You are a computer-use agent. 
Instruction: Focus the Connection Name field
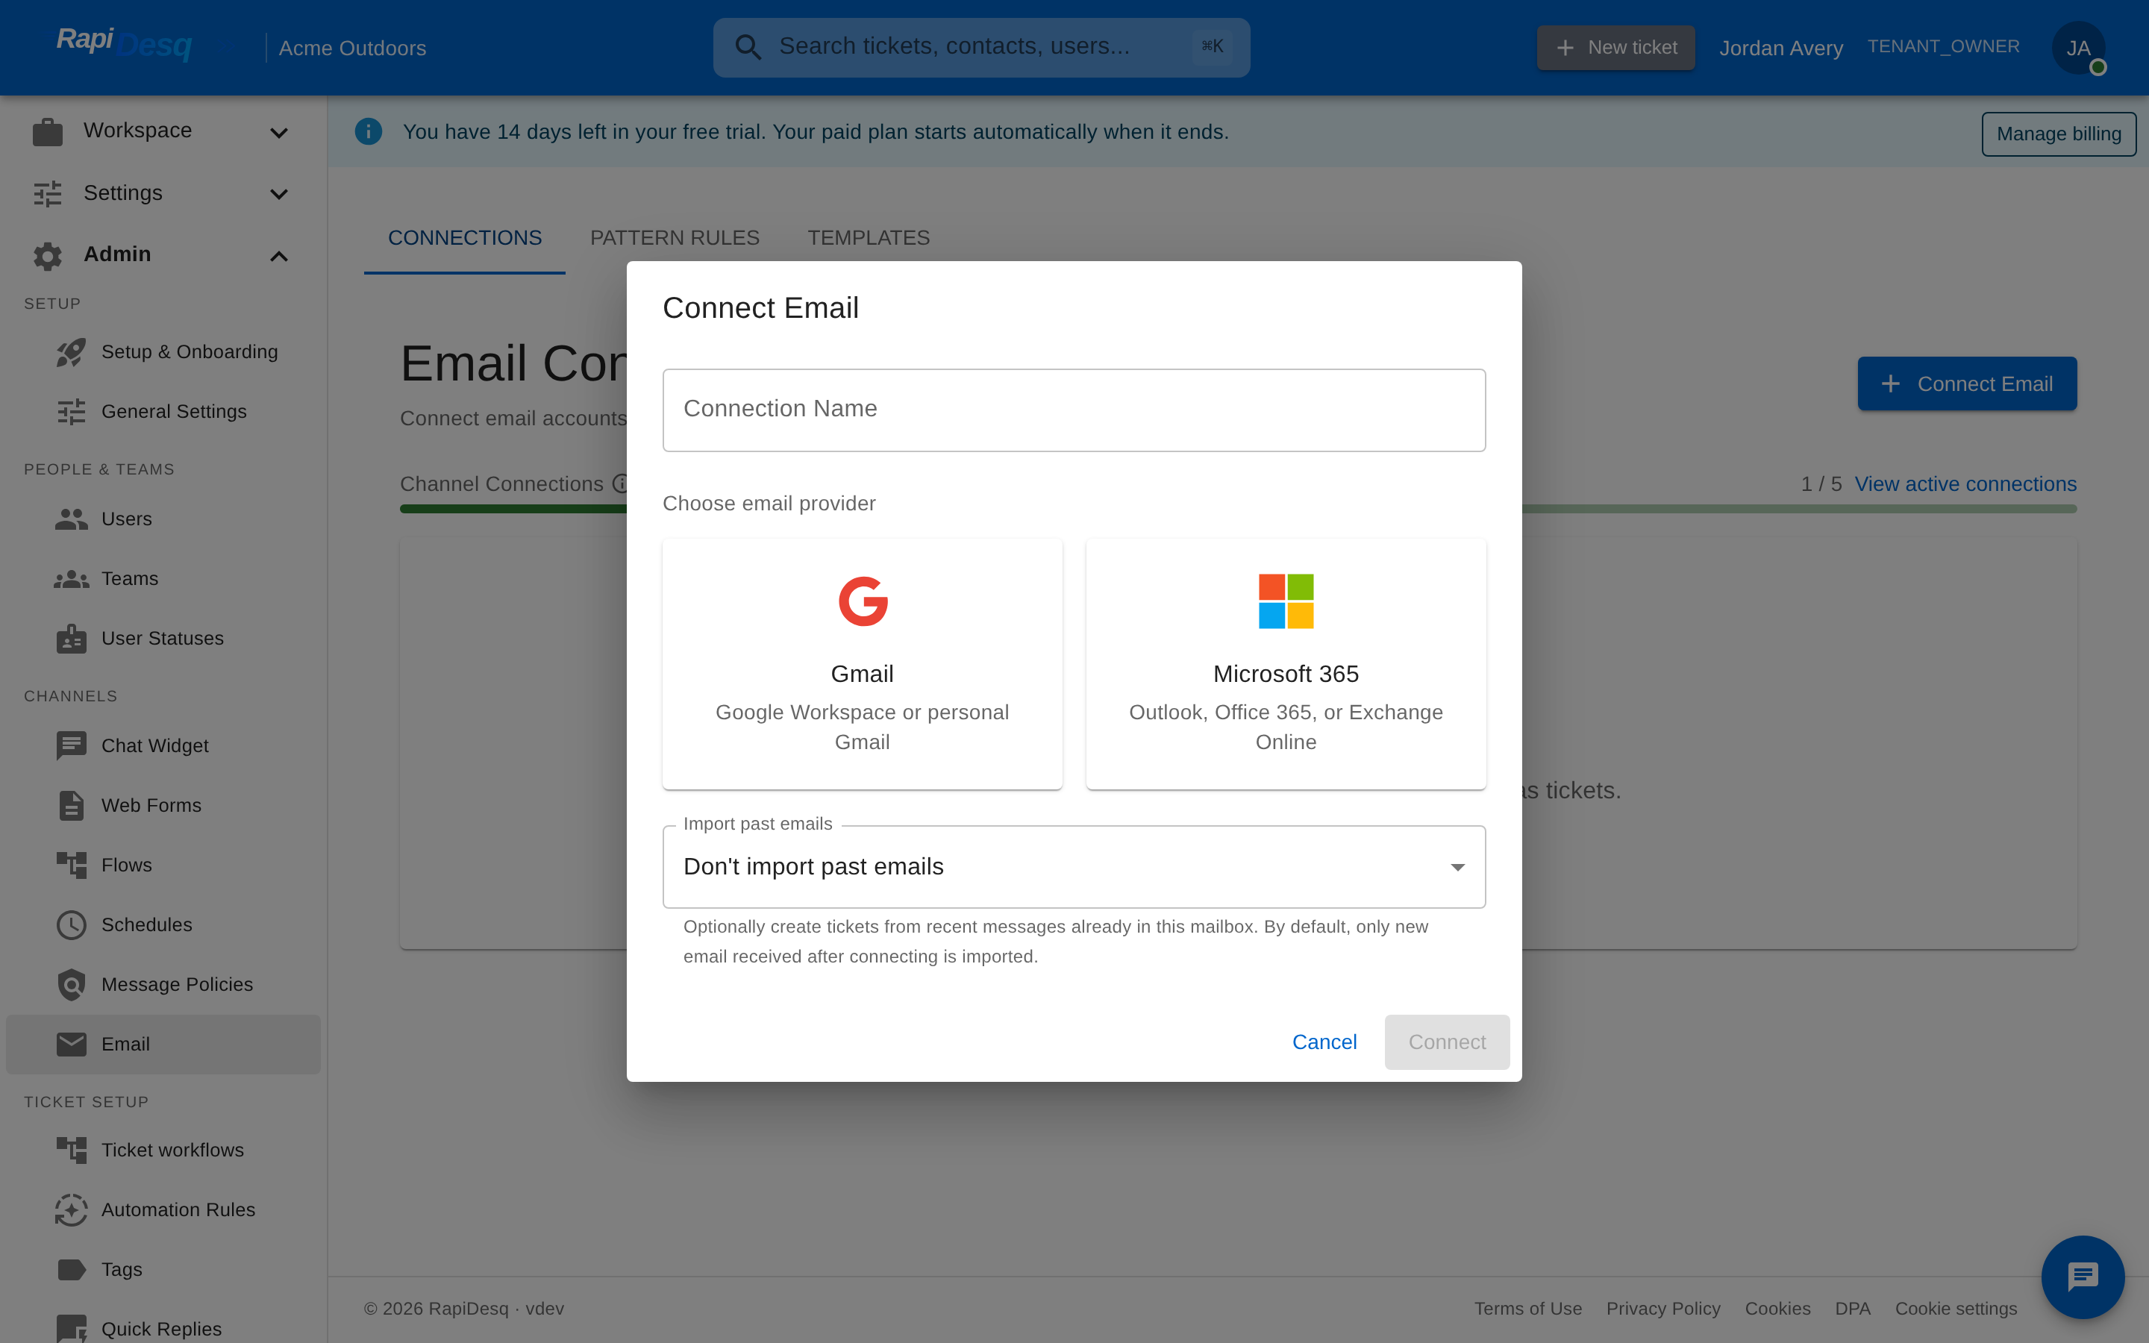(x=1074, y=410)
